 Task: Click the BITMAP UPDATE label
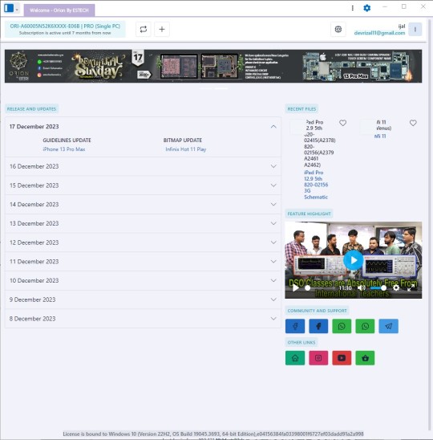pos(183,141)
